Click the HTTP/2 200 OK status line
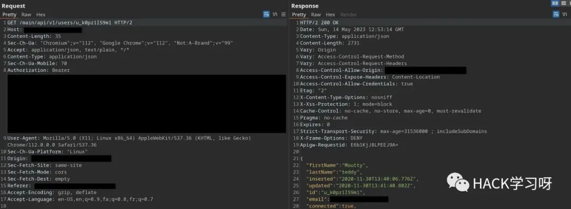The image size is (571, 209). 319,23
